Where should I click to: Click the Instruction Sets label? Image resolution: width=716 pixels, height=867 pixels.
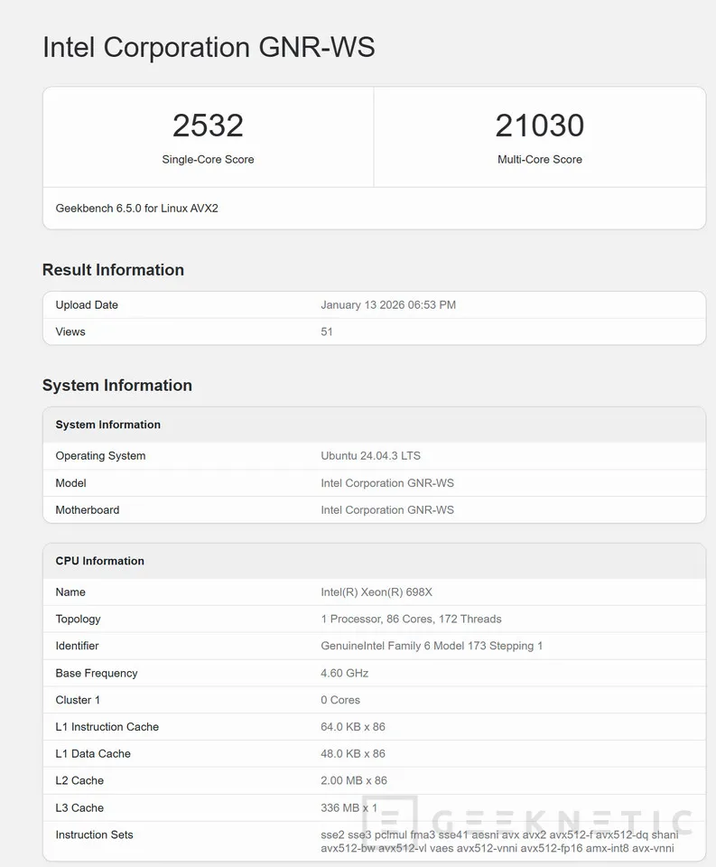(x=94, y=834)
